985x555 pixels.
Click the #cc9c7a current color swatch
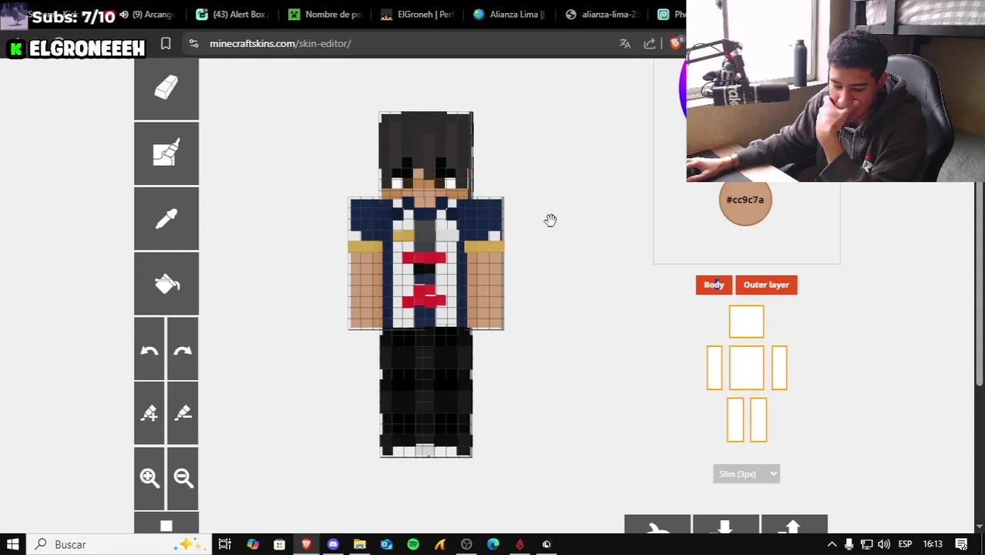(x=745, y=200)
